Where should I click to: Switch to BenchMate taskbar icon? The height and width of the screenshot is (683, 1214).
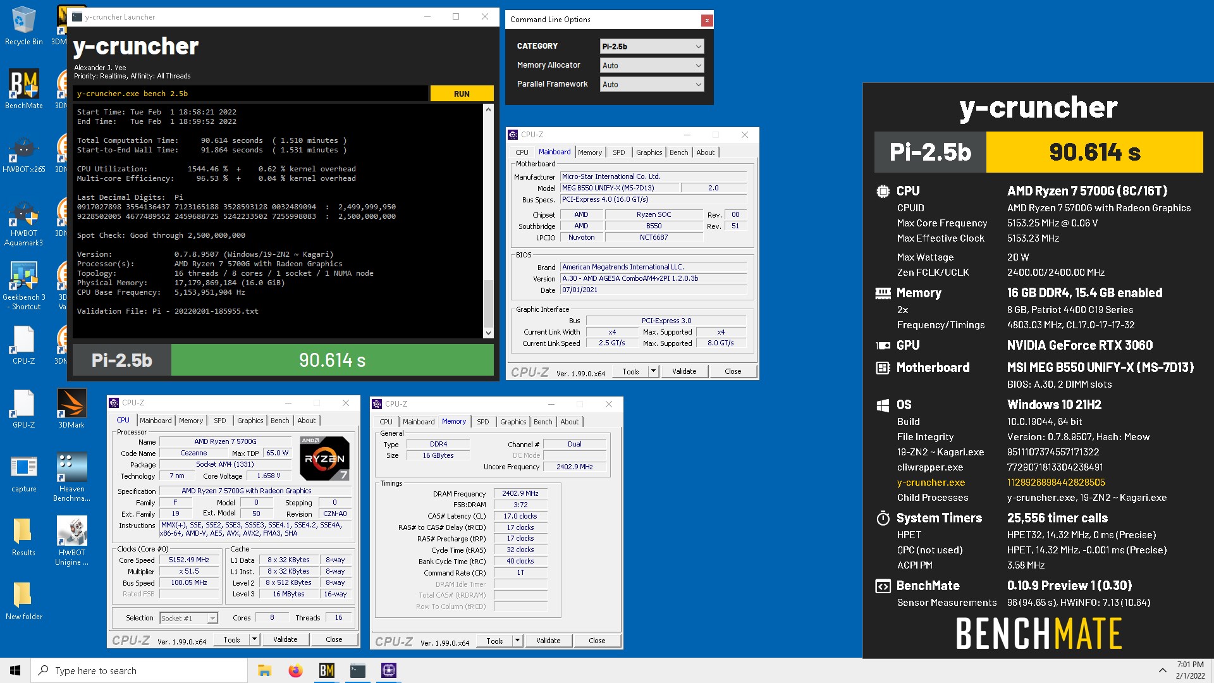click(326, 670)
